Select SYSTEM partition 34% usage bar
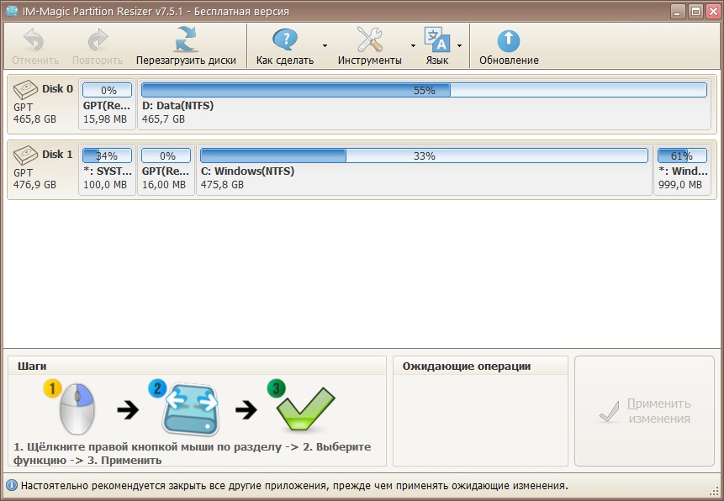724x501 pixels. [x=107, y=156]
